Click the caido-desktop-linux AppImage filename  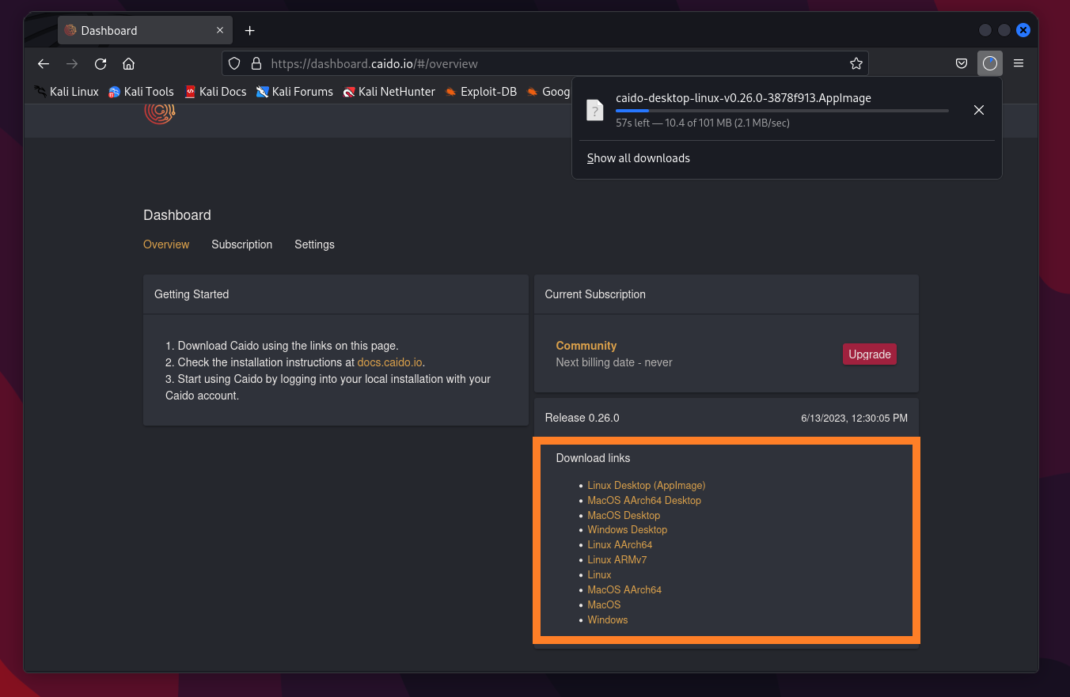743,98
